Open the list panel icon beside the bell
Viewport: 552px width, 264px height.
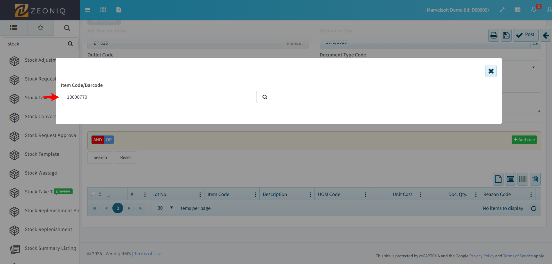click(518, 10)
